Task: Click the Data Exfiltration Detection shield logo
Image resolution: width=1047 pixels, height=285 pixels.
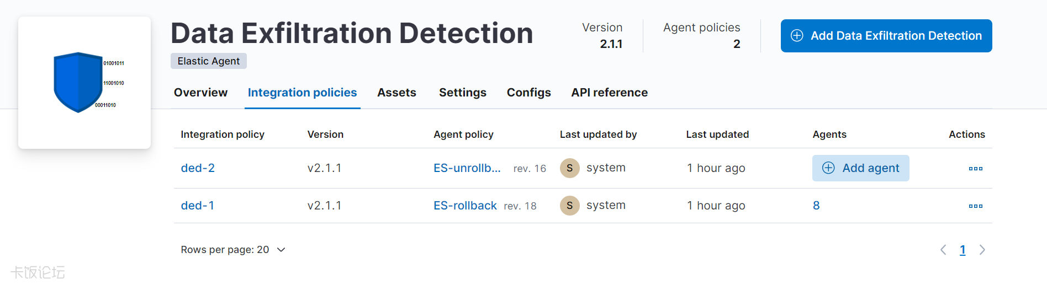Action: click(x=79, y=83)
